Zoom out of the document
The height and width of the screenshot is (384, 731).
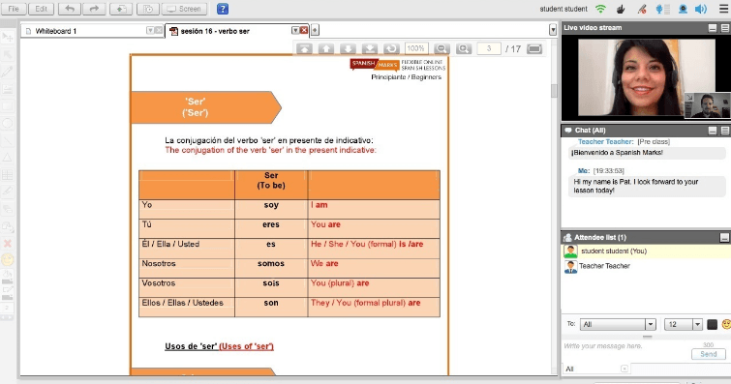[442, 48]
